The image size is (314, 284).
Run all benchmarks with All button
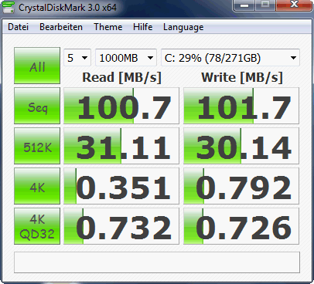pyautogui.click(x=37, y=66)
